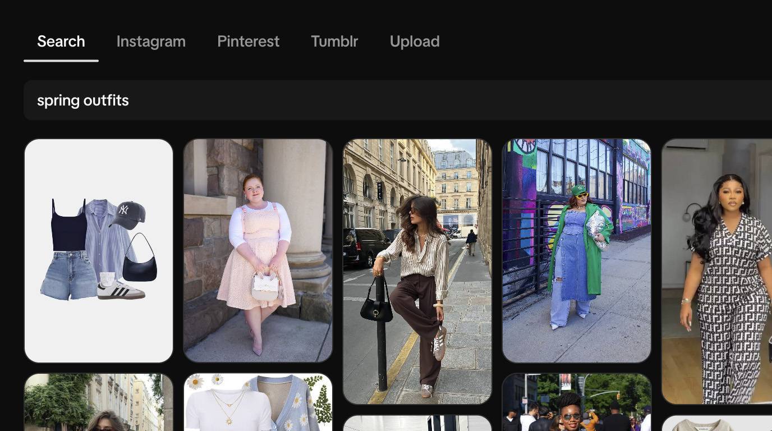View the partially visible city street photo bottom-left
This screenshot has height=431, width=772.
99,401
